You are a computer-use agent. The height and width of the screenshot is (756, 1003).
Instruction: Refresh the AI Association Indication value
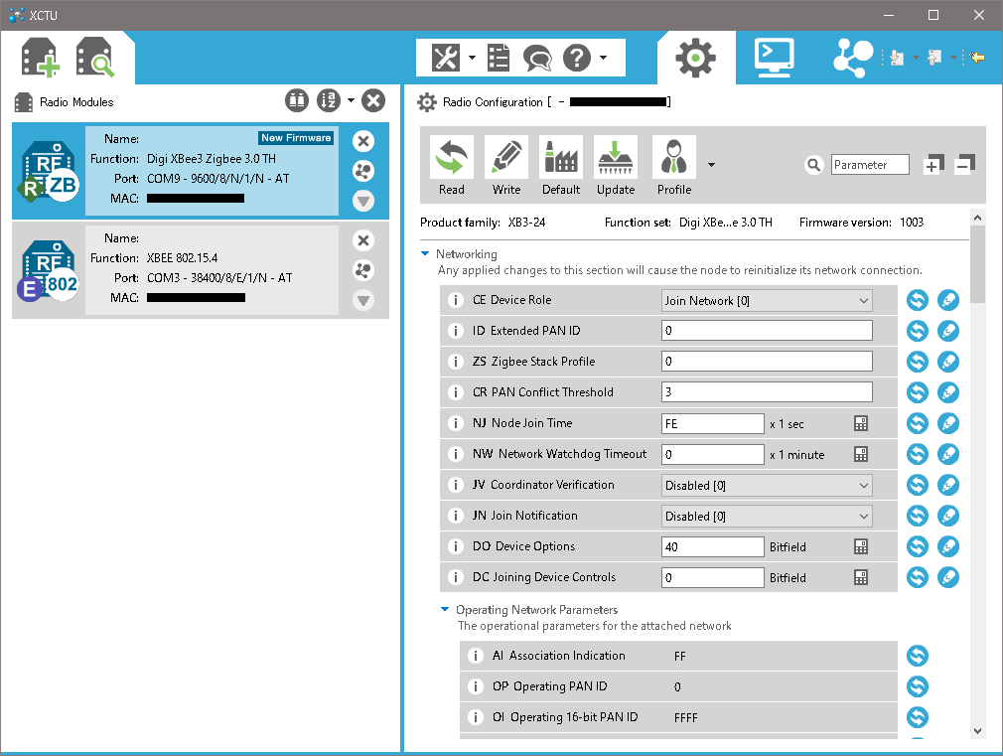(918, 656)
